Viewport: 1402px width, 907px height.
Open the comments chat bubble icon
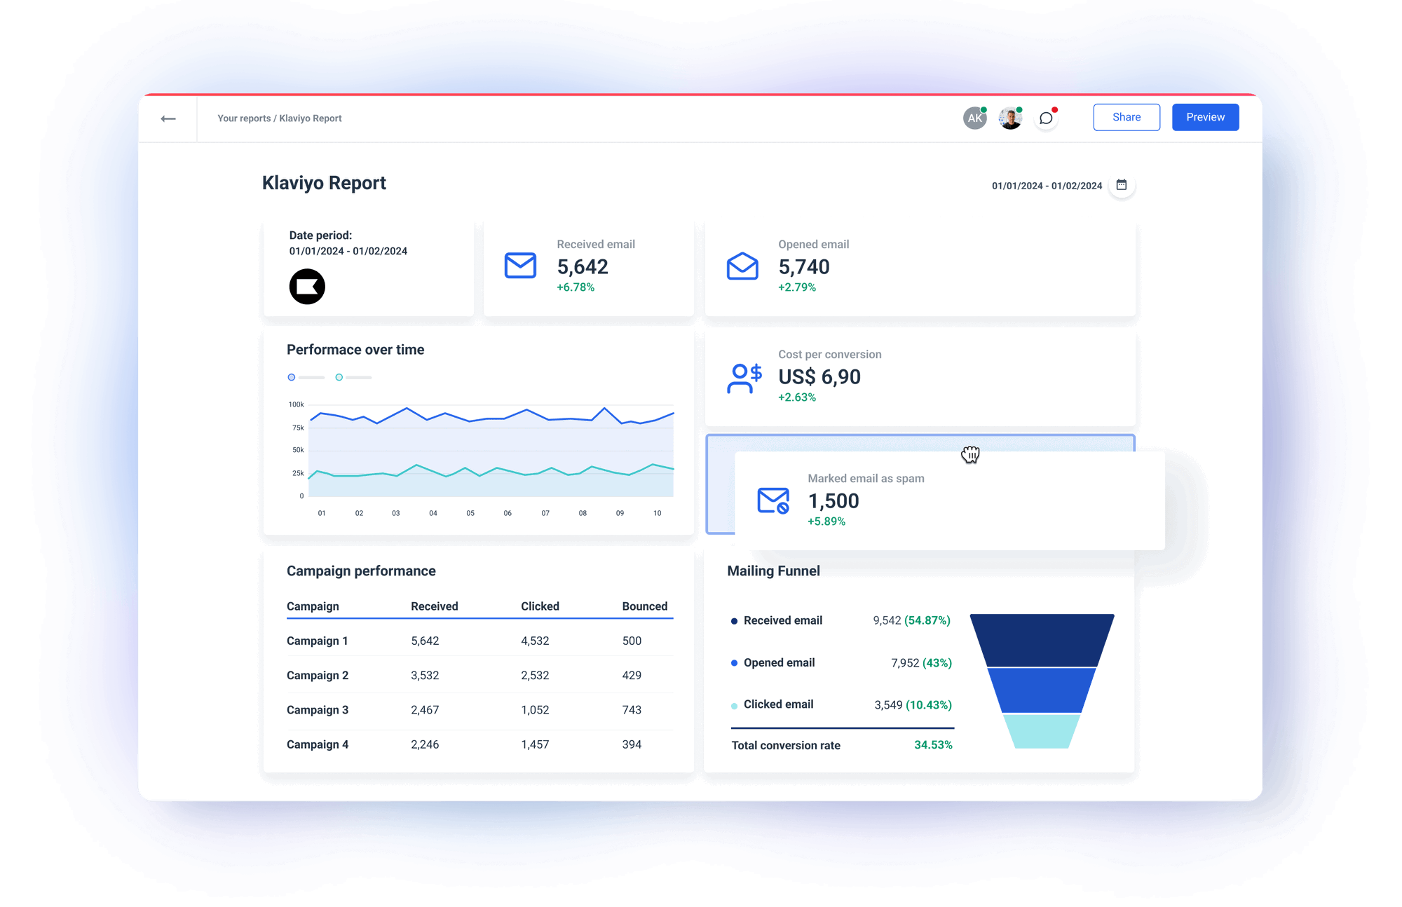[1046, 117]
